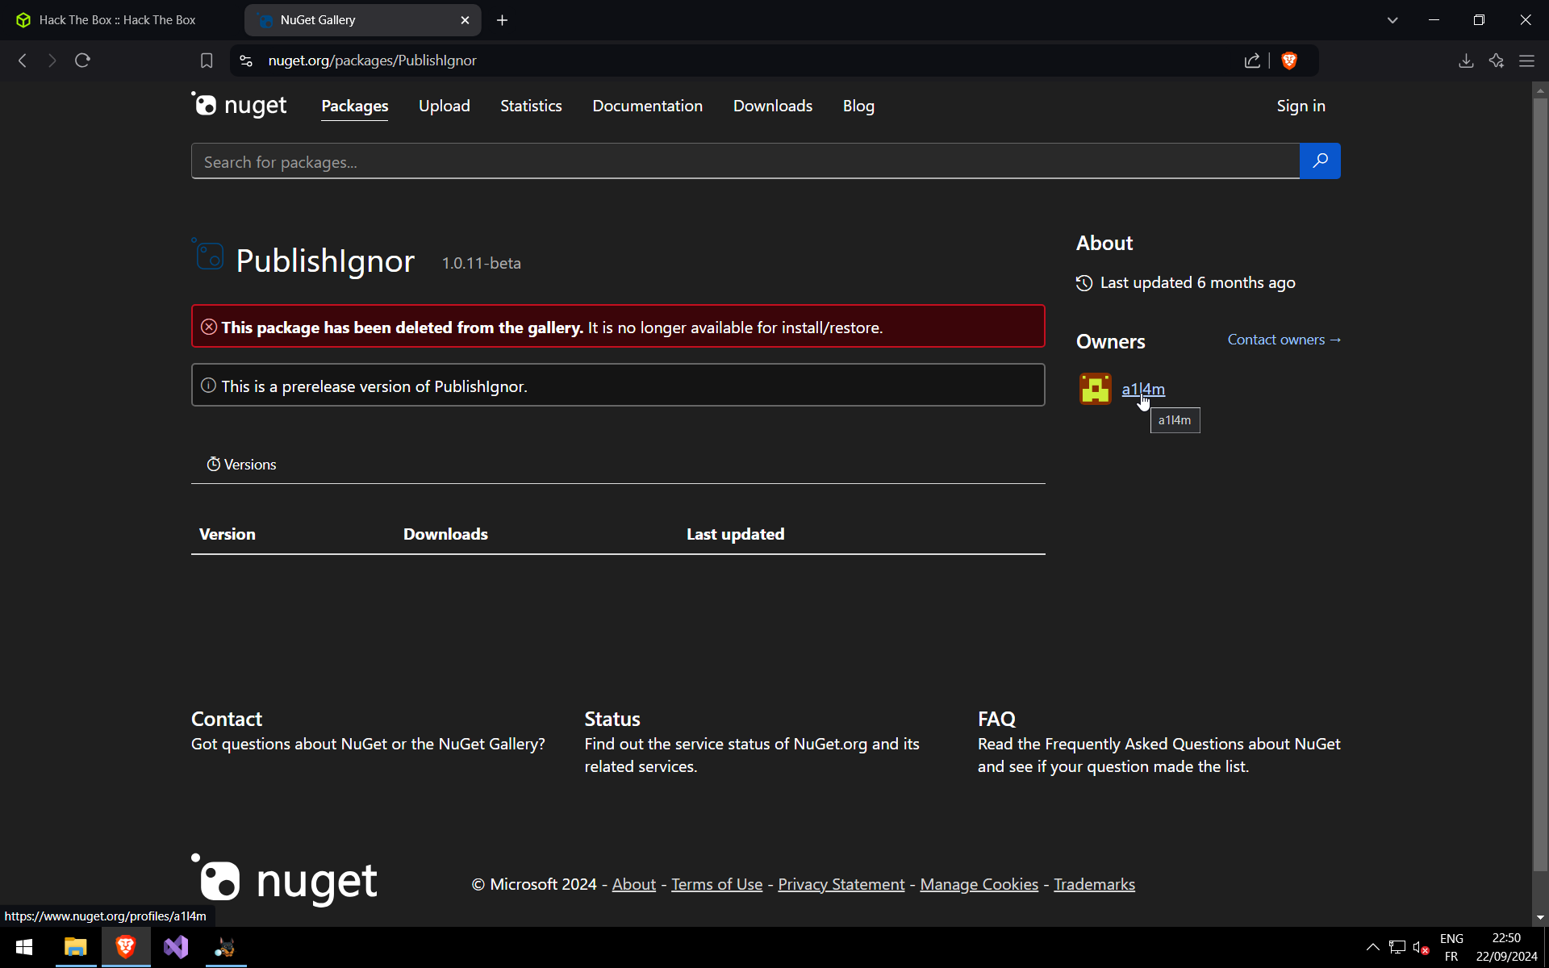Open the Documentation nav link
The height and width of the screenshot is (968, 1549).
(x=648, y=106)
